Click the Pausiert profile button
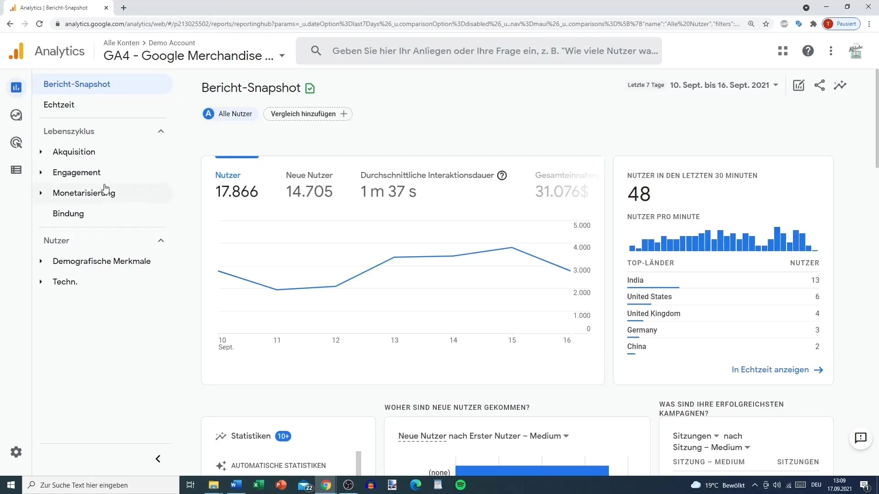 click(x=841, y=24)
